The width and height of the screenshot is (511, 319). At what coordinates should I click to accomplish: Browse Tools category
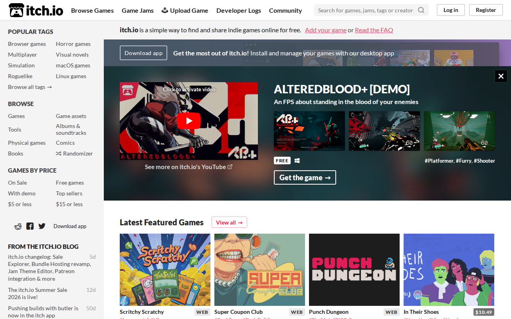(14, 130)
